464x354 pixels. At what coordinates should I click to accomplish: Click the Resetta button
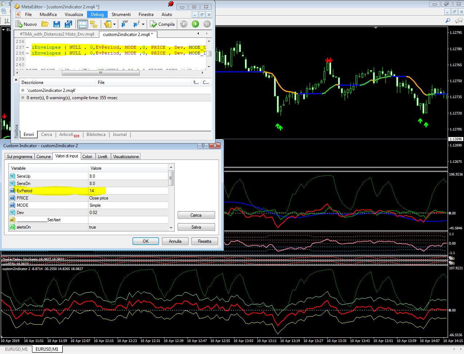pos(205,241)
